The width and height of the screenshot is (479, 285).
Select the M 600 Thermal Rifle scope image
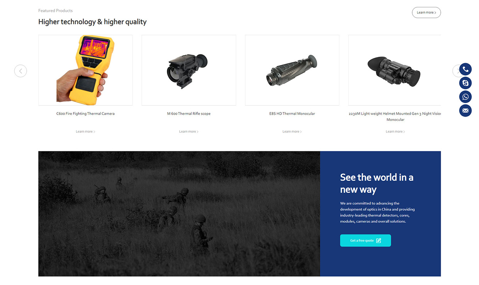point(189,70)
